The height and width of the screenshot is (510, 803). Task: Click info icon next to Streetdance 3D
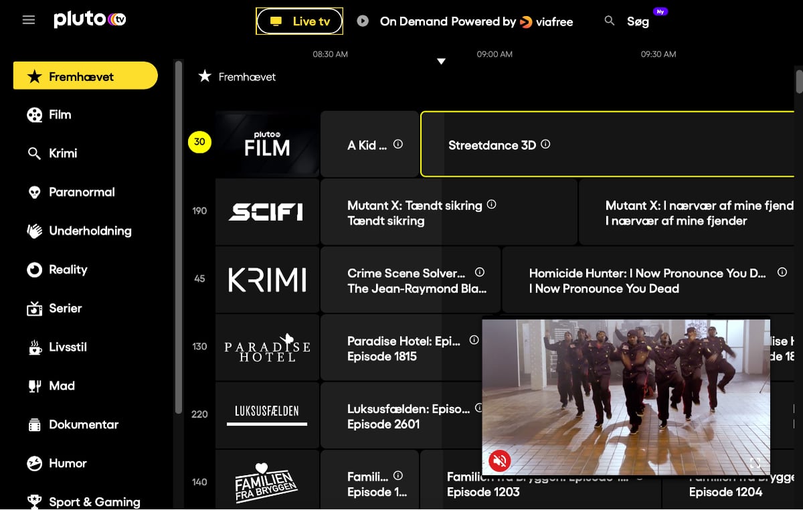tap(545, 144)
